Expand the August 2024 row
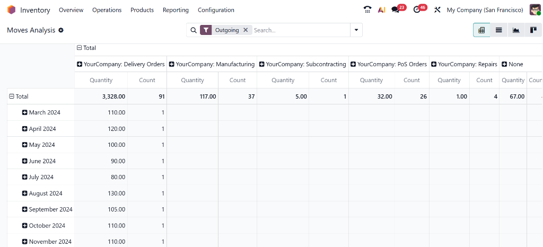This screenshot has height=247, width=543. (25, 193)
